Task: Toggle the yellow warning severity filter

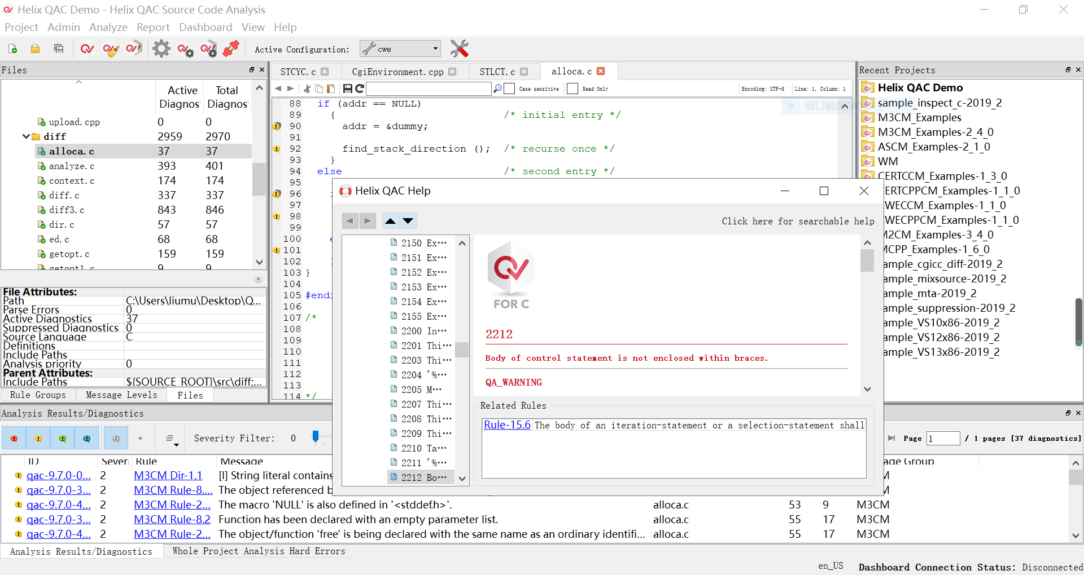Action: click(x=38, y=438)
